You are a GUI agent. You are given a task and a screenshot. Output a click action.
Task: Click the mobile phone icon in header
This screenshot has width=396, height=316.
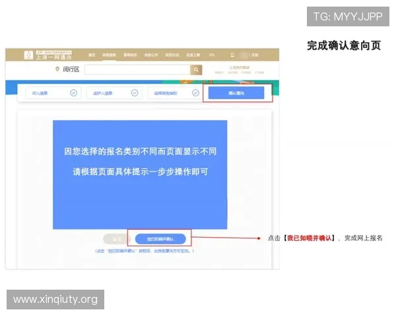tap(232, 55)
